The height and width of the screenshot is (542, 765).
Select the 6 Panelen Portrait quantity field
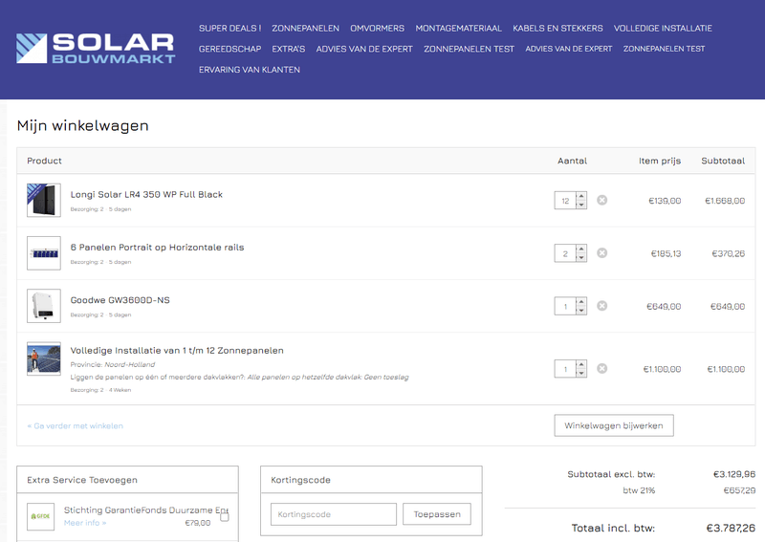565,253
